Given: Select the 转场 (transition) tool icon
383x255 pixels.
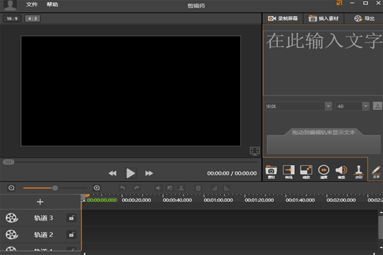Looking at the screenshot, I should tap(288, 171).
